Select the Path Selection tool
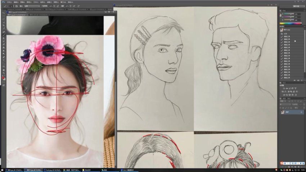The height and width of the screenshot is (172, 306). tap(4, 63)
